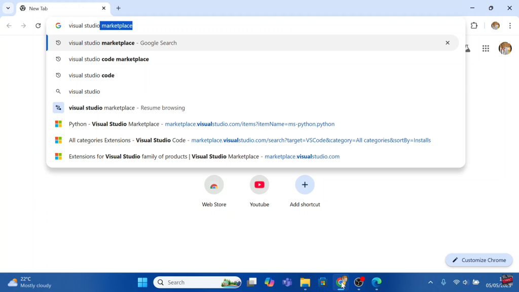
Task: Select the 'visual studio code marketplace' suggestion
Action: [252, 59]
